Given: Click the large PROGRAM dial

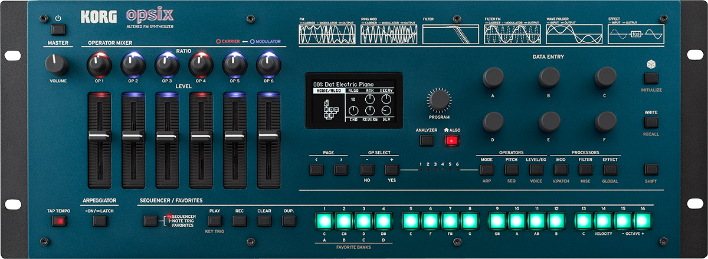Looking at the screenshot, I should 439,99.
